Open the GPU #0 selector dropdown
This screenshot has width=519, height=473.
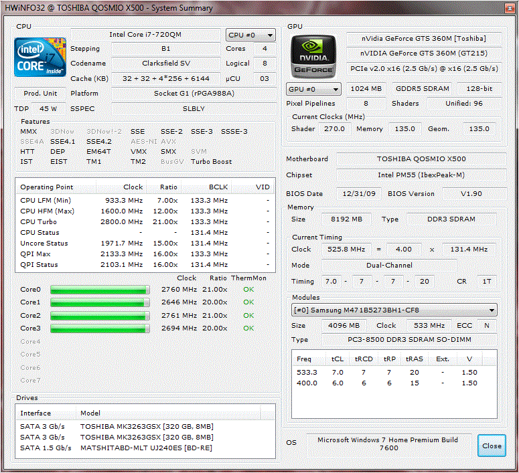click(x=313, y=89)
